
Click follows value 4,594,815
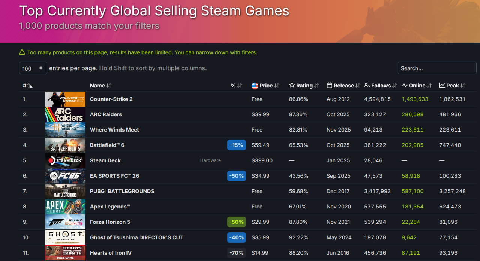pyautogui.click(x=377, y=99)
